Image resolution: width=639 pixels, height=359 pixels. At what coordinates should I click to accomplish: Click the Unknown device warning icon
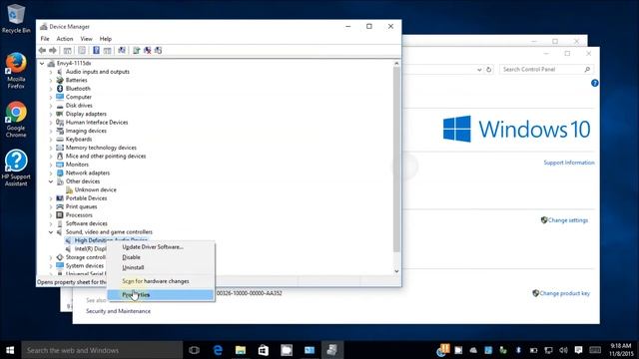click(69, 189)
